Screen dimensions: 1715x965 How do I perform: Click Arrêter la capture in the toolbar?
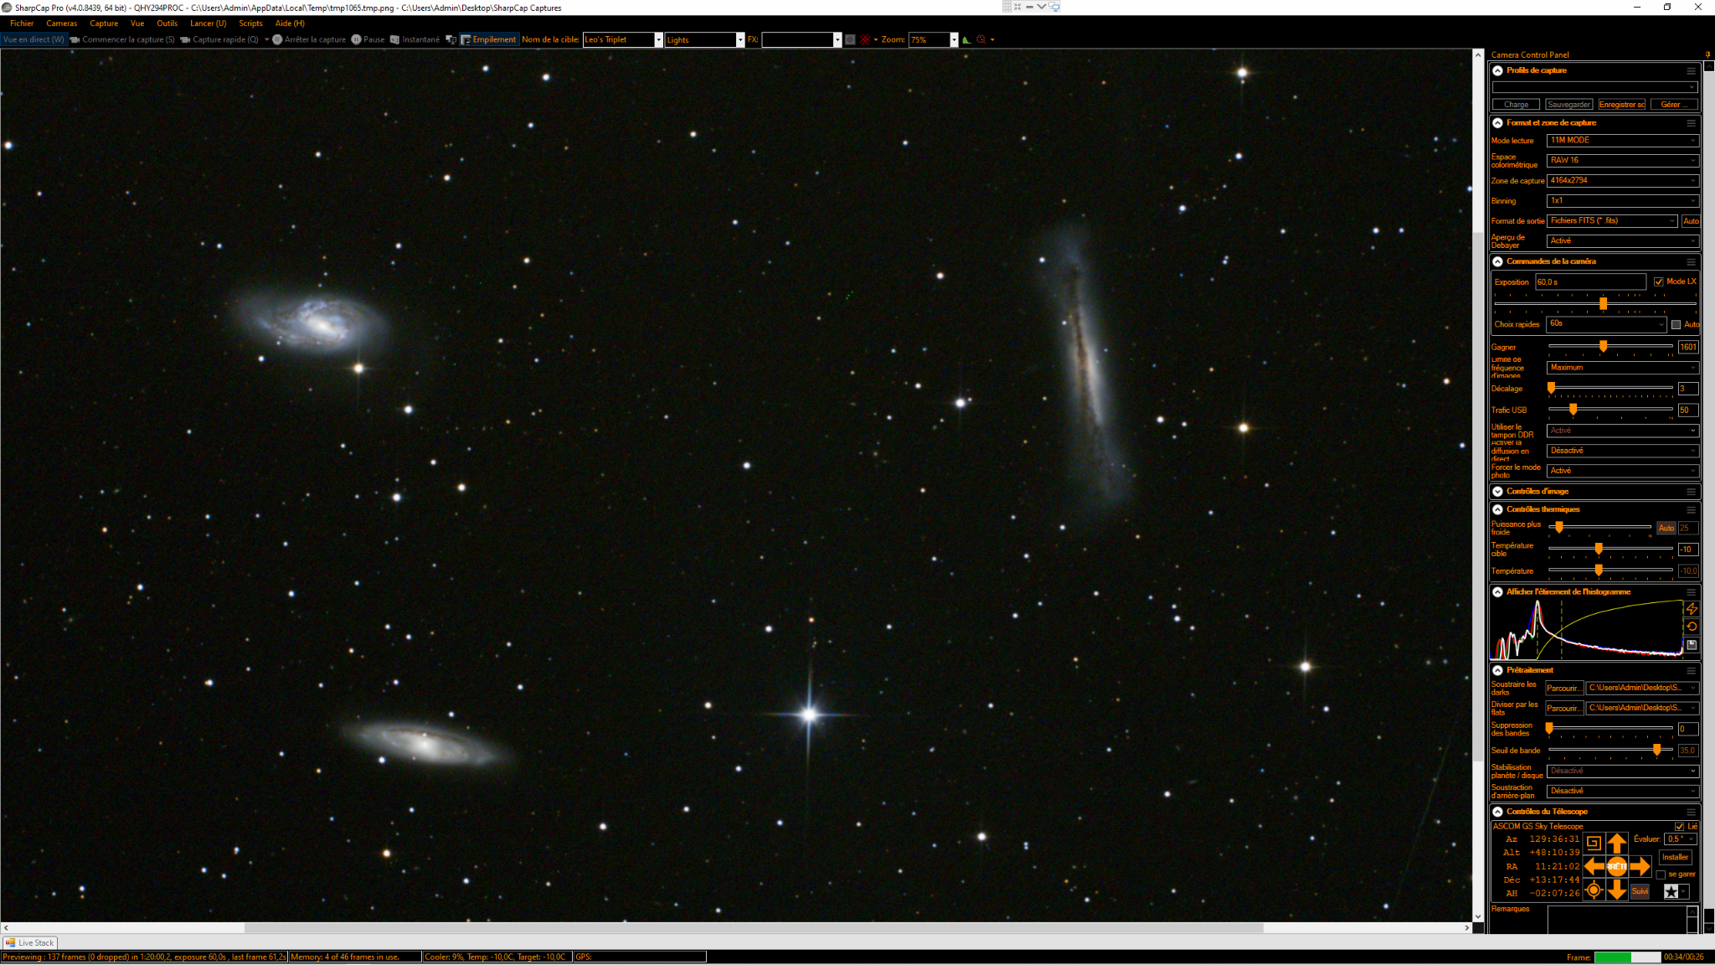pos(309,39)
